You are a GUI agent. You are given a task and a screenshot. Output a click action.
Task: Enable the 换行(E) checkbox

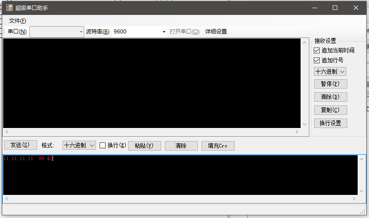point(103,145)
